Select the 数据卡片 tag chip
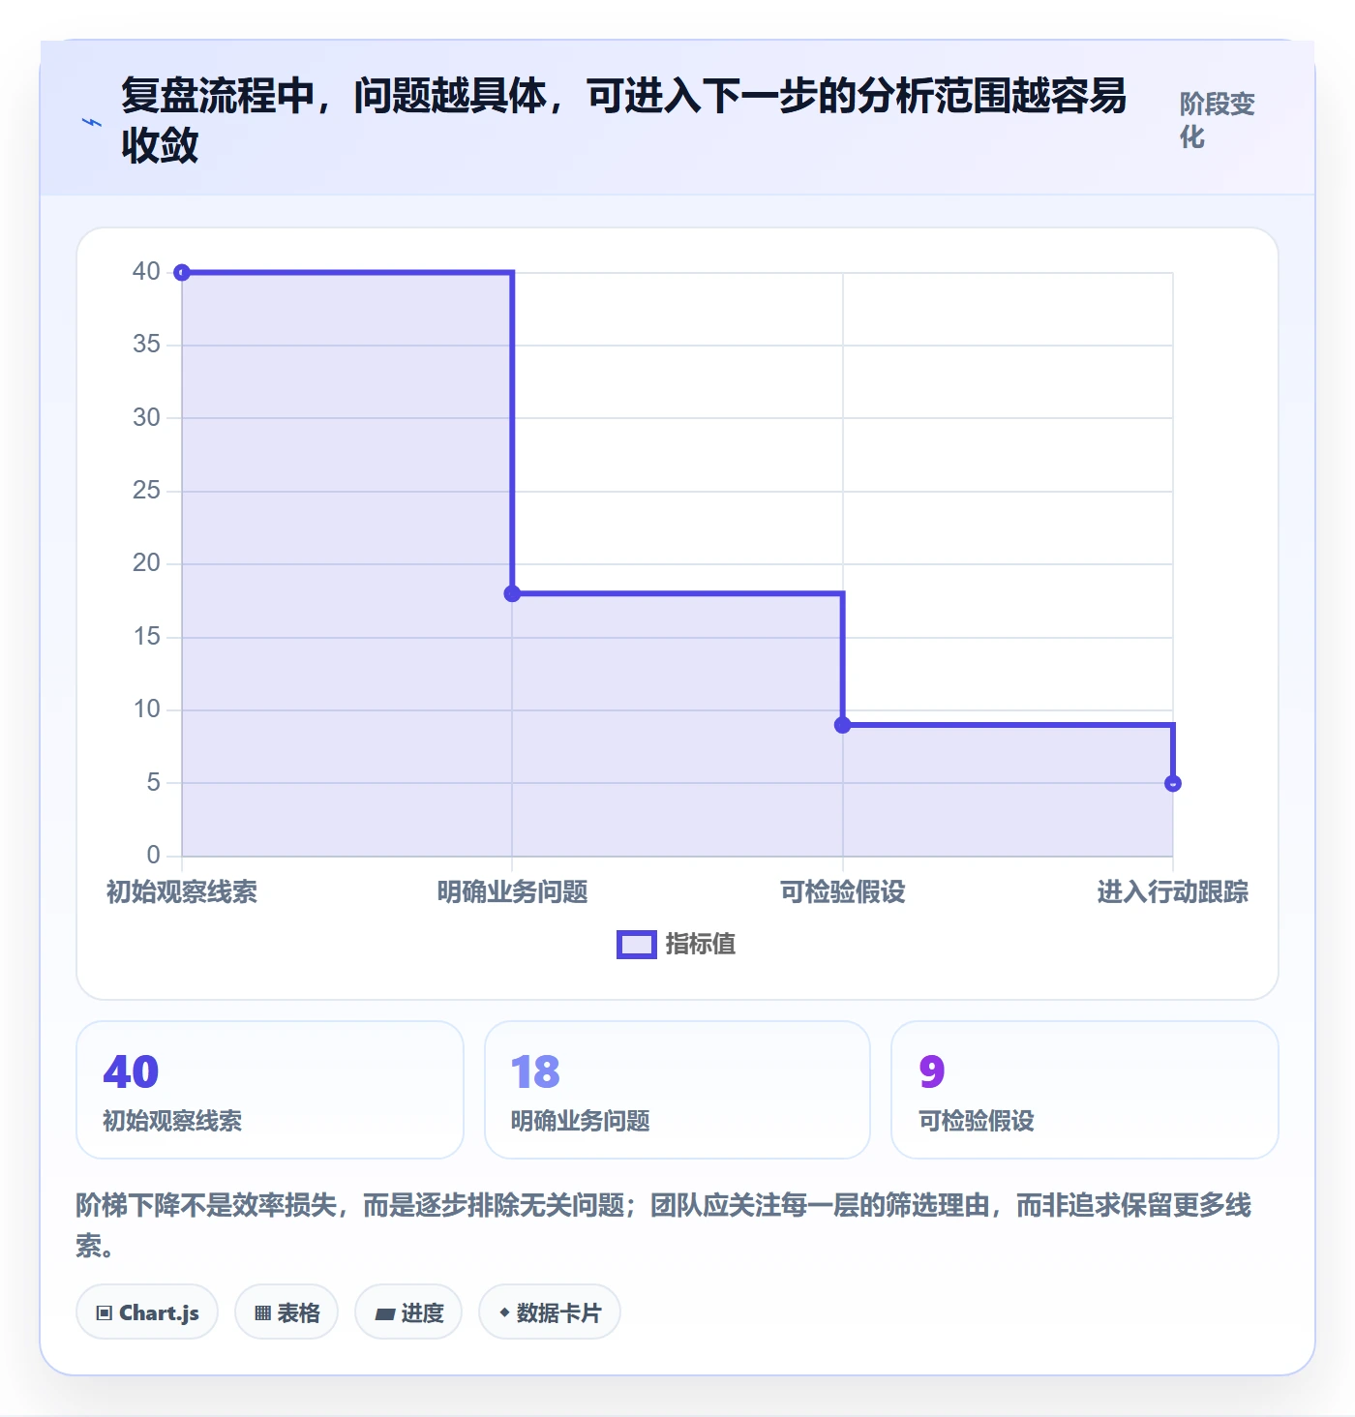Viewport: 1355px width, 1417px height. (550, 1312)
